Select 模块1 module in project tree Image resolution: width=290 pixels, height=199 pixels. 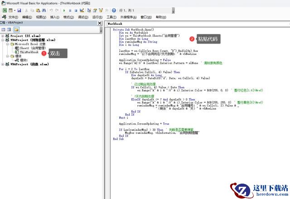click(x=24, y=60)
